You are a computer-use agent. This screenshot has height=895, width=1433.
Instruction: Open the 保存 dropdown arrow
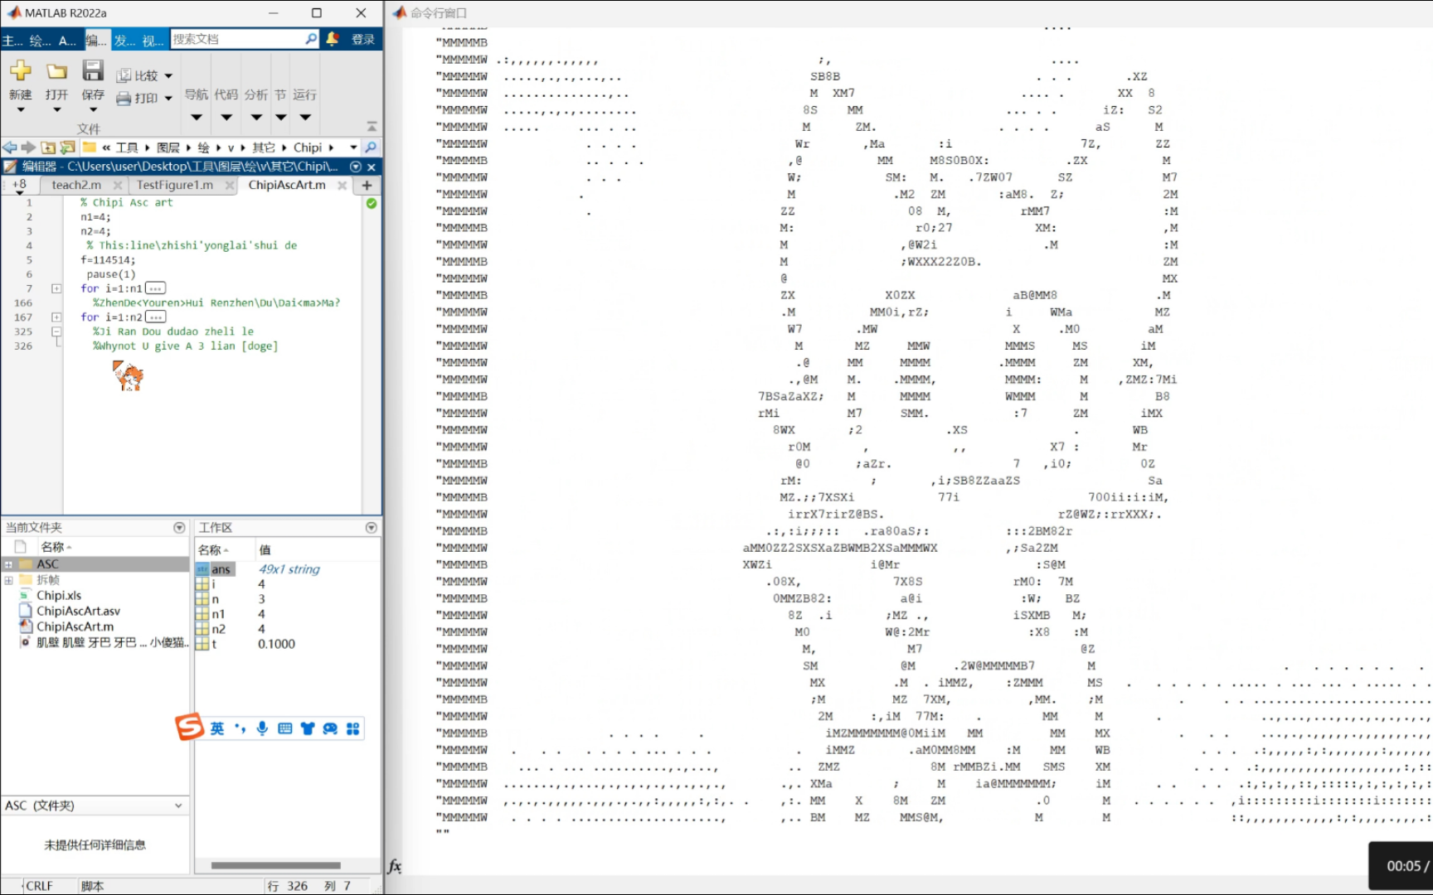coord(93,110)
